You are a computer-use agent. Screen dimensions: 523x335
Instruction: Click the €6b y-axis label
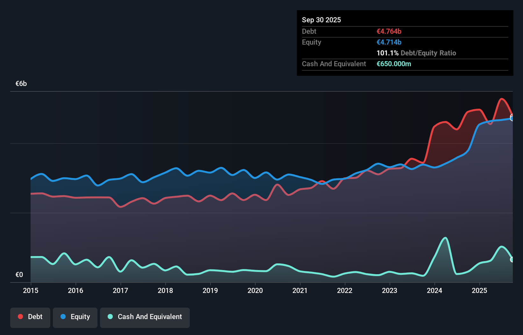click(x=21, y=84)
